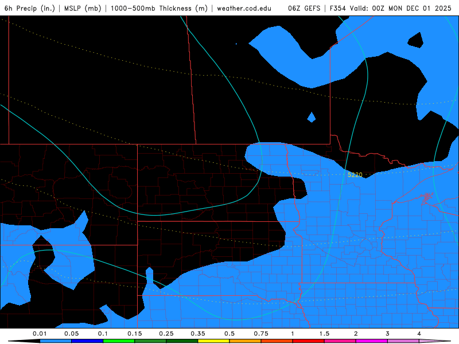Screen dimensions: 459x344
Task: Click the 0.25 colorbar value label
Action: tap(166, 334)
